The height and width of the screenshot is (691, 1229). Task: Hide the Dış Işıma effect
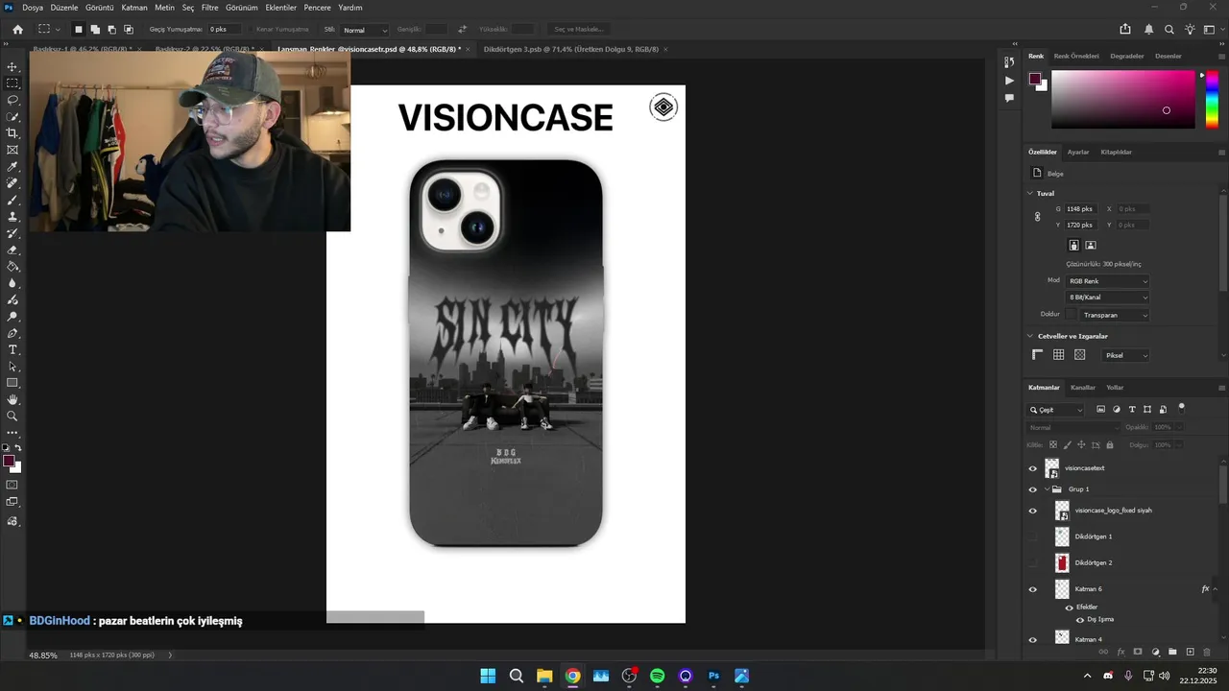[1079, 620]
